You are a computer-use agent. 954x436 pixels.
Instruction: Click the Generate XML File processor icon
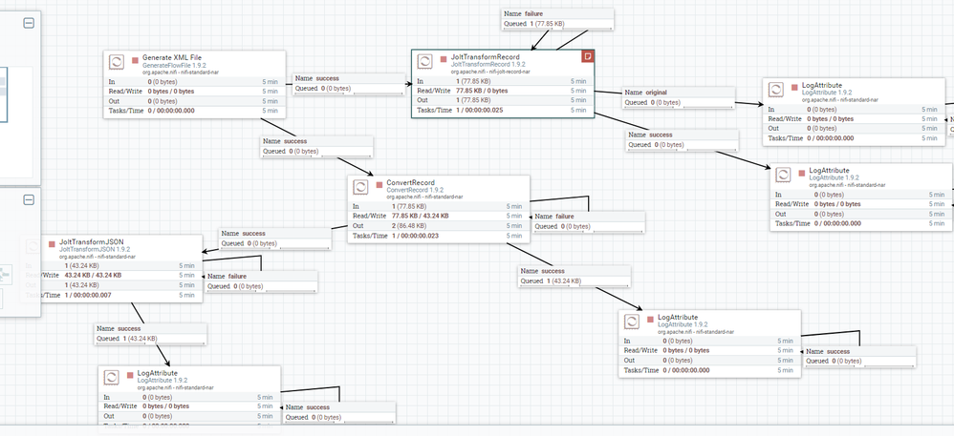[117, 62]
